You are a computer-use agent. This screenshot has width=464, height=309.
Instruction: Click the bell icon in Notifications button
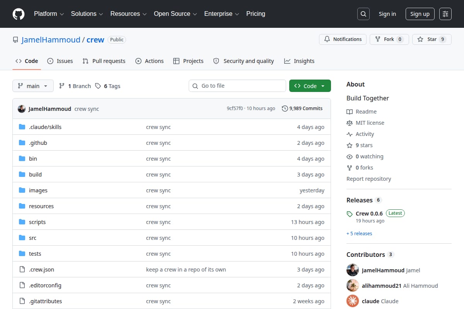[x=327, y=39]
